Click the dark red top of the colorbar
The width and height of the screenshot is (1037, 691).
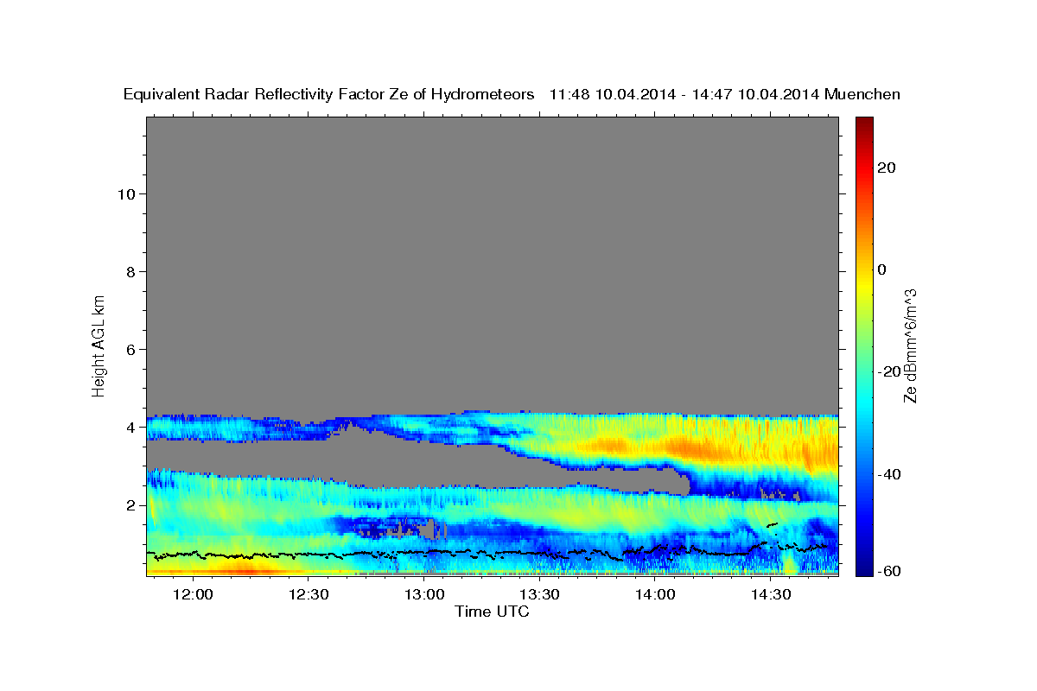[x=864, y=123]
